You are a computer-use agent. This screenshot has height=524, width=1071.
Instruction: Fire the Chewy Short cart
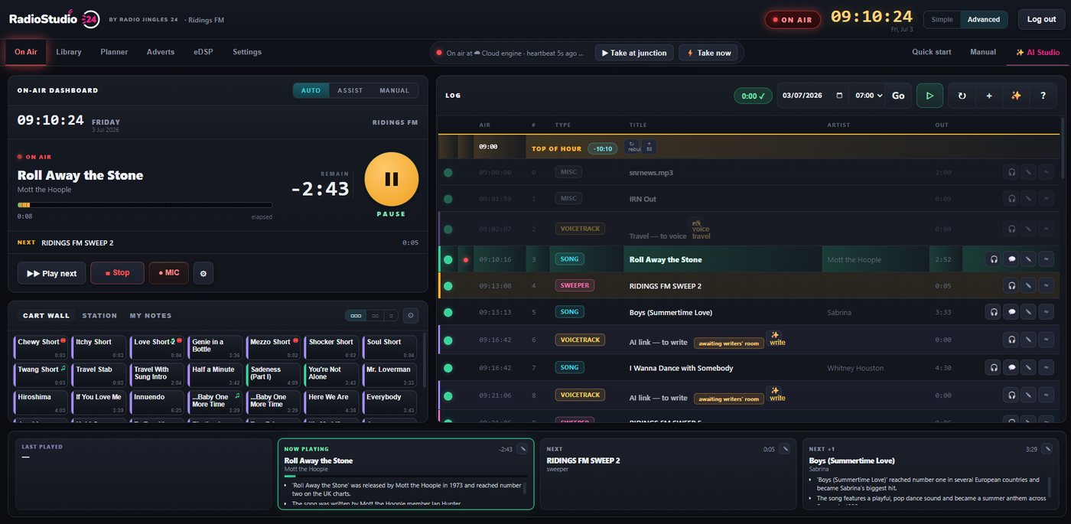click(x=41, y=348)
